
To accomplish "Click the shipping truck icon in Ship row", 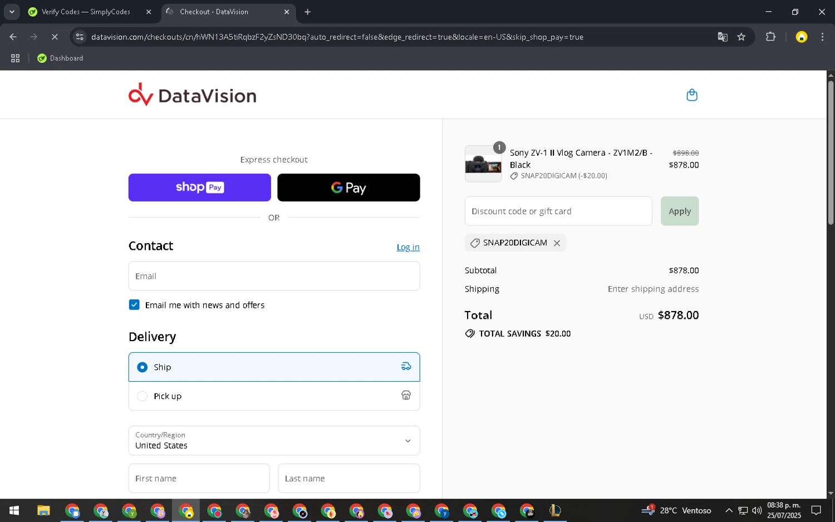I will click(406, 366).
